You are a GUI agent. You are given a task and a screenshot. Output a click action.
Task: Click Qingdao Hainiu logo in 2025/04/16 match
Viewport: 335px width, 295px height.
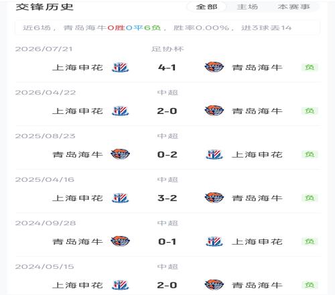[x=214, y=198]
